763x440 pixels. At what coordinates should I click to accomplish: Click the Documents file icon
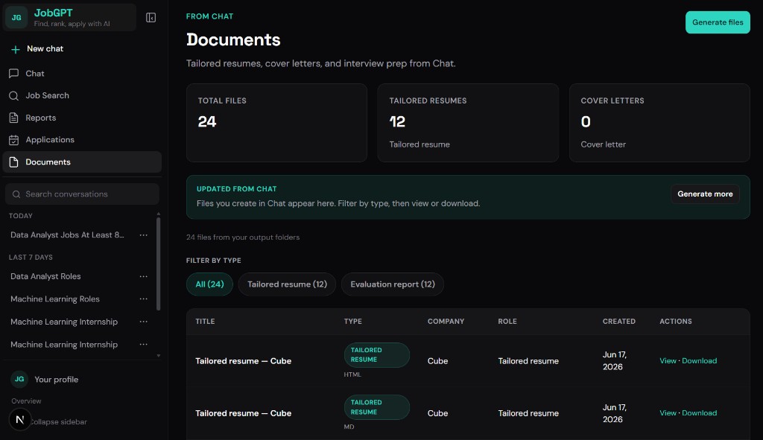13,162
